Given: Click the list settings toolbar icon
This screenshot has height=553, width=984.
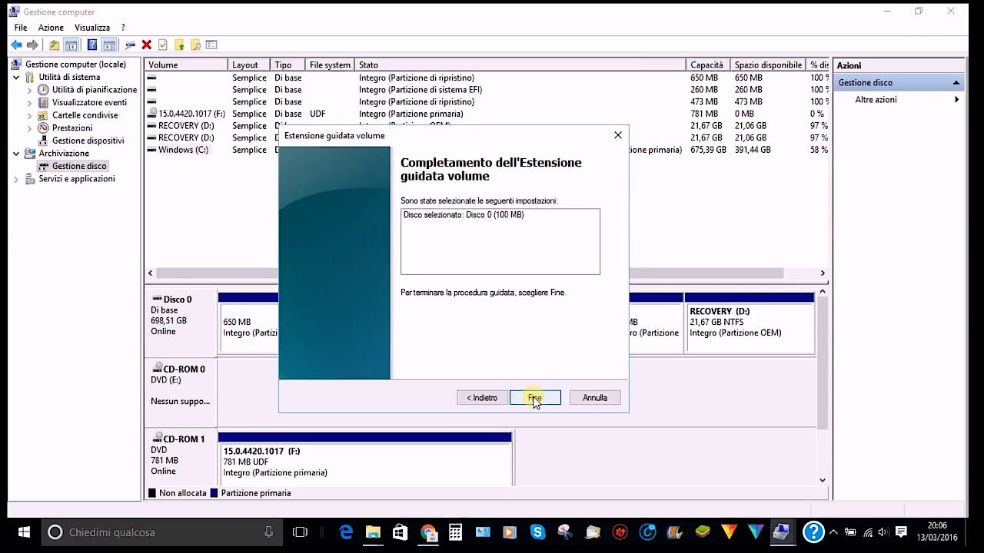Looking at the screenshot, I should click(211, 45).
